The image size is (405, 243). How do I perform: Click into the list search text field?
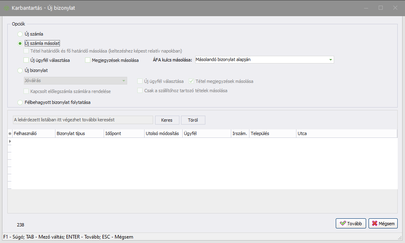(83, 120)
